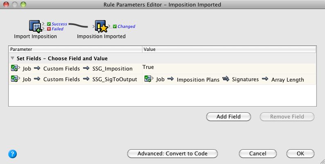The image size is (325, 164).
Task: Click the Value column header
Action: tap(229, 49)
